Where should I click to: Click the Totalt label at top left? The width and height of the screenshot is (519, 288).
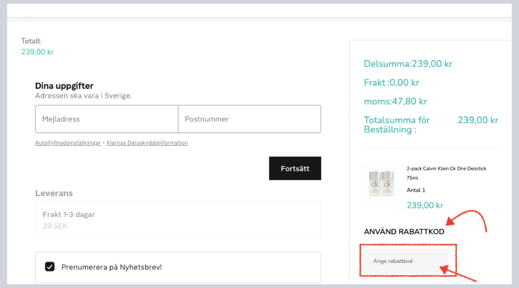[31, 41]
